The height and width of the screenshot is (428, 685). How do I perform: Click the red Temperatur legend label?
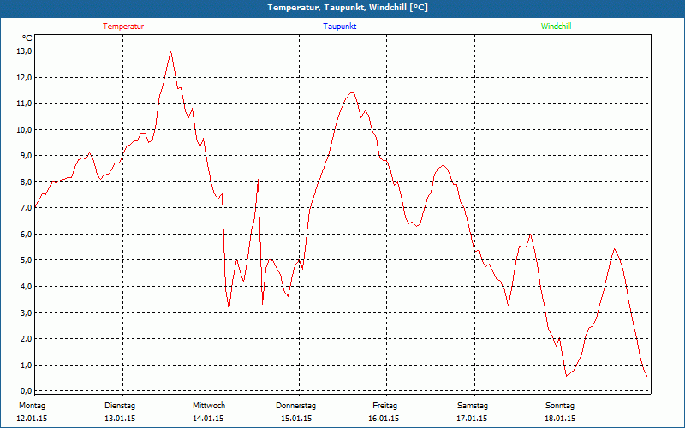123,27
